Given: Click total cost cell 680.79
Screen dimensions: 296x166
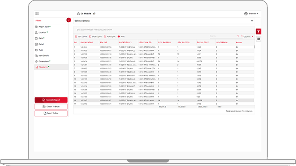Looking at the screenshot, I should click(x=200, y=62).
